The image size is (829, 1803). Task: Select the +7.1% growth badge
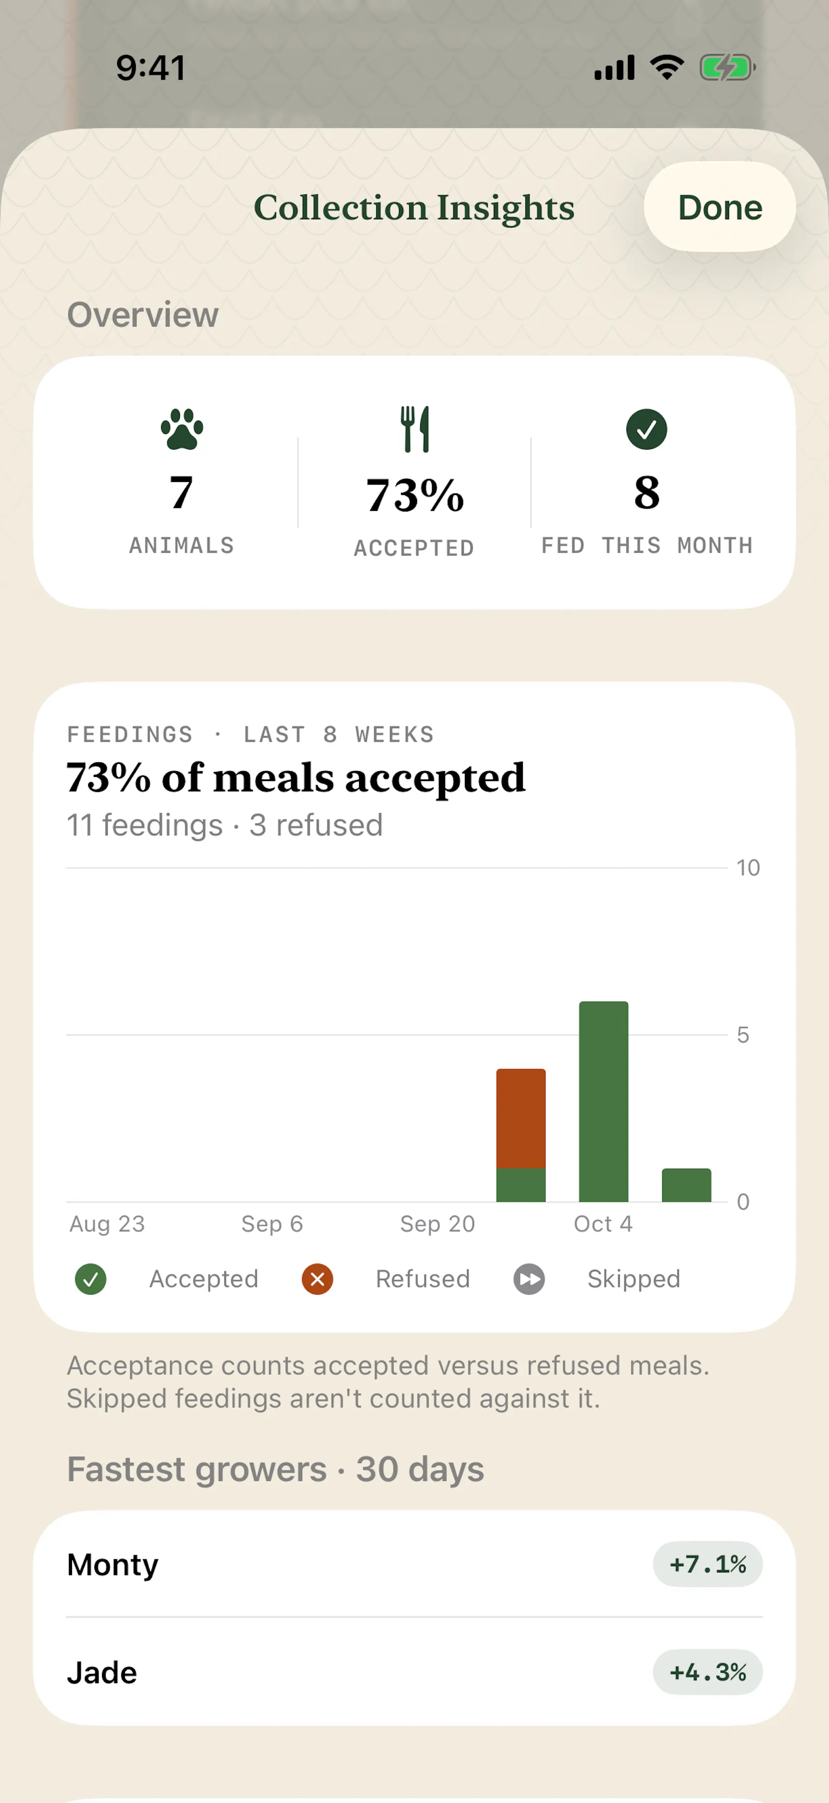click(708, 1564)
